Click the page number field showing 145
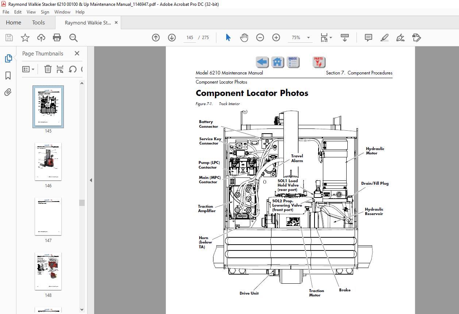The height and width of the screenshot is (314, 459). tap(190, 38)
